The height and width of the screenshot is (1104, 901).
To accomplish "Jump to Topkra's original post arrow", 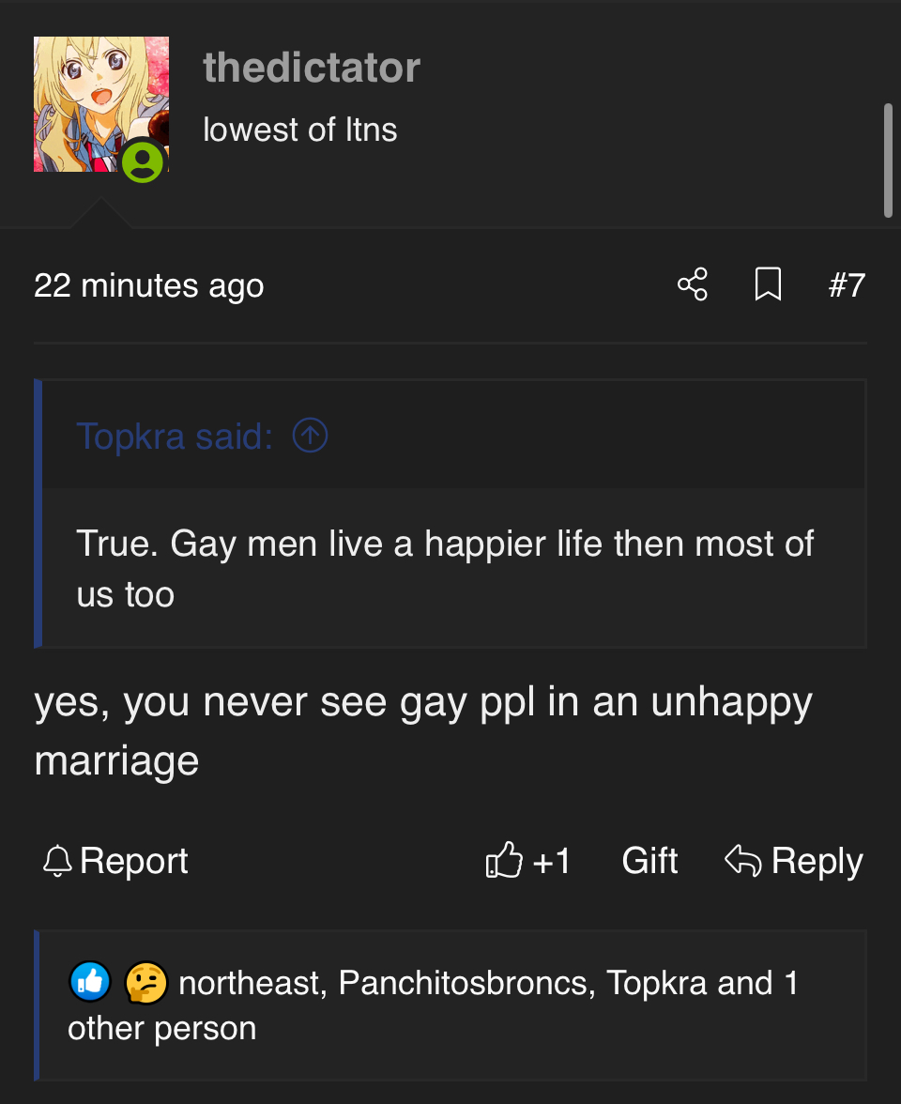I will click(310, 436).
